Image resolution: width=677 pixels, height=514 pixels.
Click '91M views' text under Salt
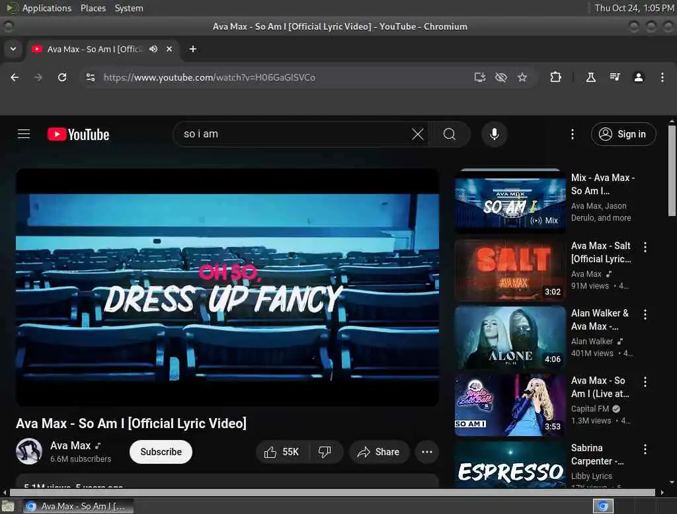[x=590, y=285]
